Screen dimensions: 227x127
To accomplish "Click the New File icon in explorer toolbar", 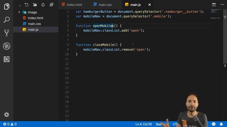I will (27, 5).
